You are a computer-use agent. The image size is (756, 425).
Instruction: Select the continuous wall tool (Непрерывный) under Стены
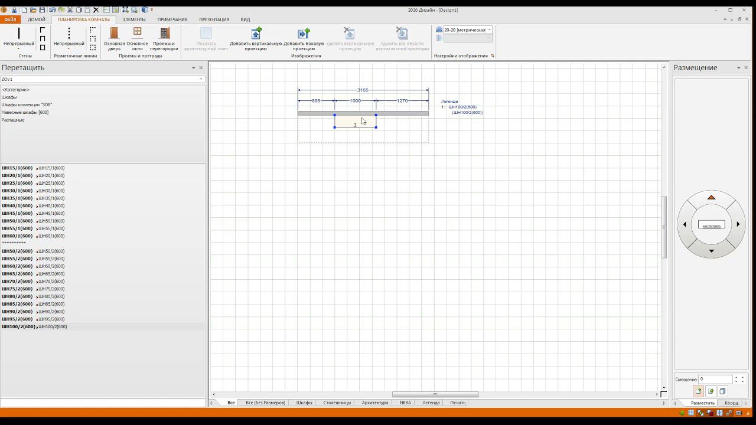[x=19, y=38]
